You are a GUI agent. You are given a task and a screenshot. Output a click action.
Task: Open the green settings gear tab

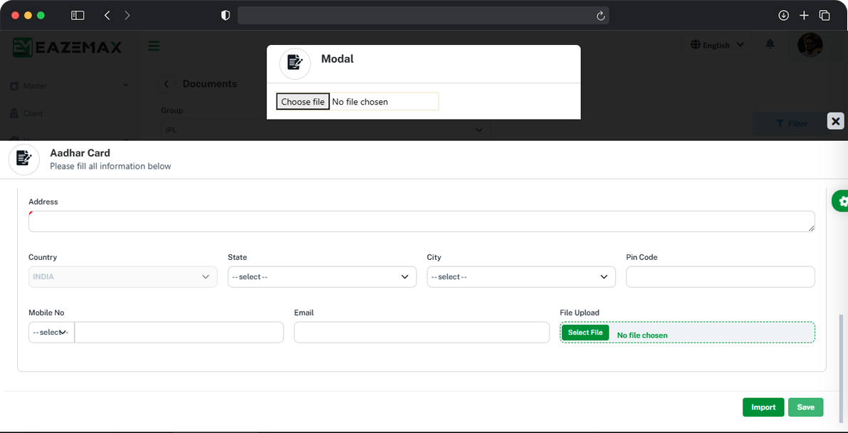pyautogui.click(x=841, y=202)
